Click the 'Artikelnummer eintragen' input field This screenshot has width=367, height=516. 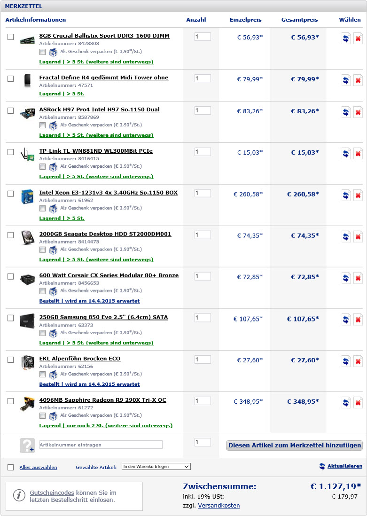pyautogui.click(x=101, y=445)
